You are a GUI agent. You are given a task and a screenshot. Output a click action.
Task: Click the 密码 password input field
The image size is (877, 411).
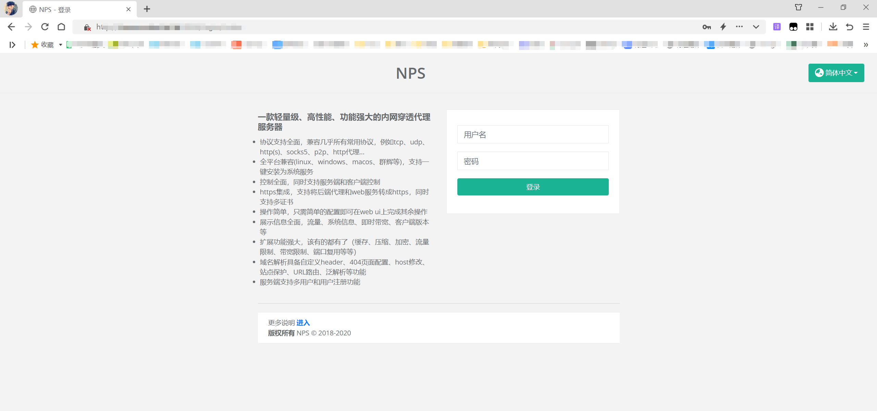point(533,161)
